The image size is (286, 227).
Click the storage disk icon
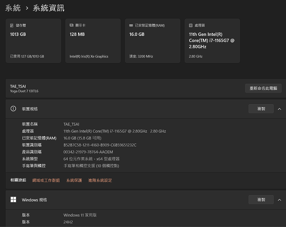12,25
